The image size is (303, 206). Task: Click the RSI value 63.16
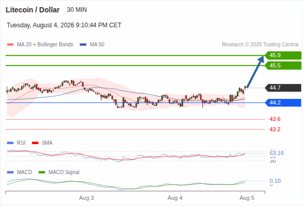click(277, 153)
